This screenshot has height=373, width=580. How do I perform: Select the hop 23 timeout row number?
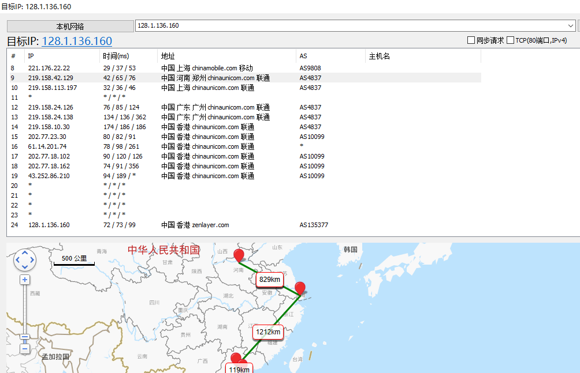tap(14, 215)
